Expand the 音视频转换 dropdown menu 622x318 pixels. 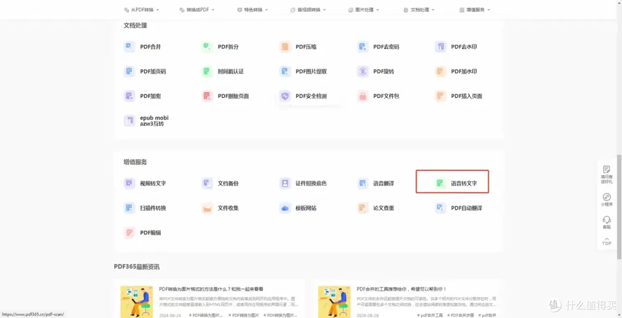tap(308, 10)
